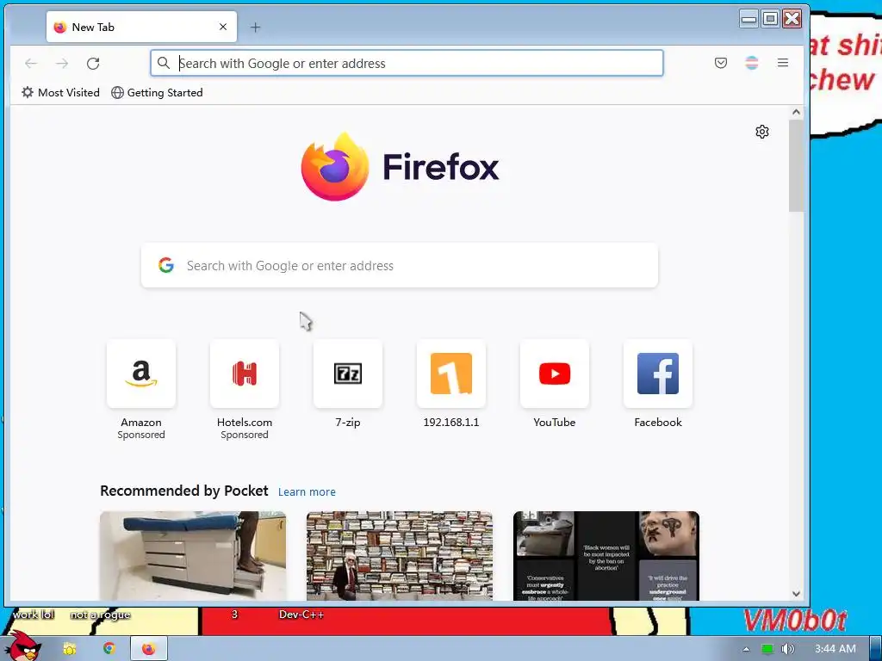Screen dimensions: 882x661
Task: Open the Firefox account avatar icon
Action: point(751,63)
